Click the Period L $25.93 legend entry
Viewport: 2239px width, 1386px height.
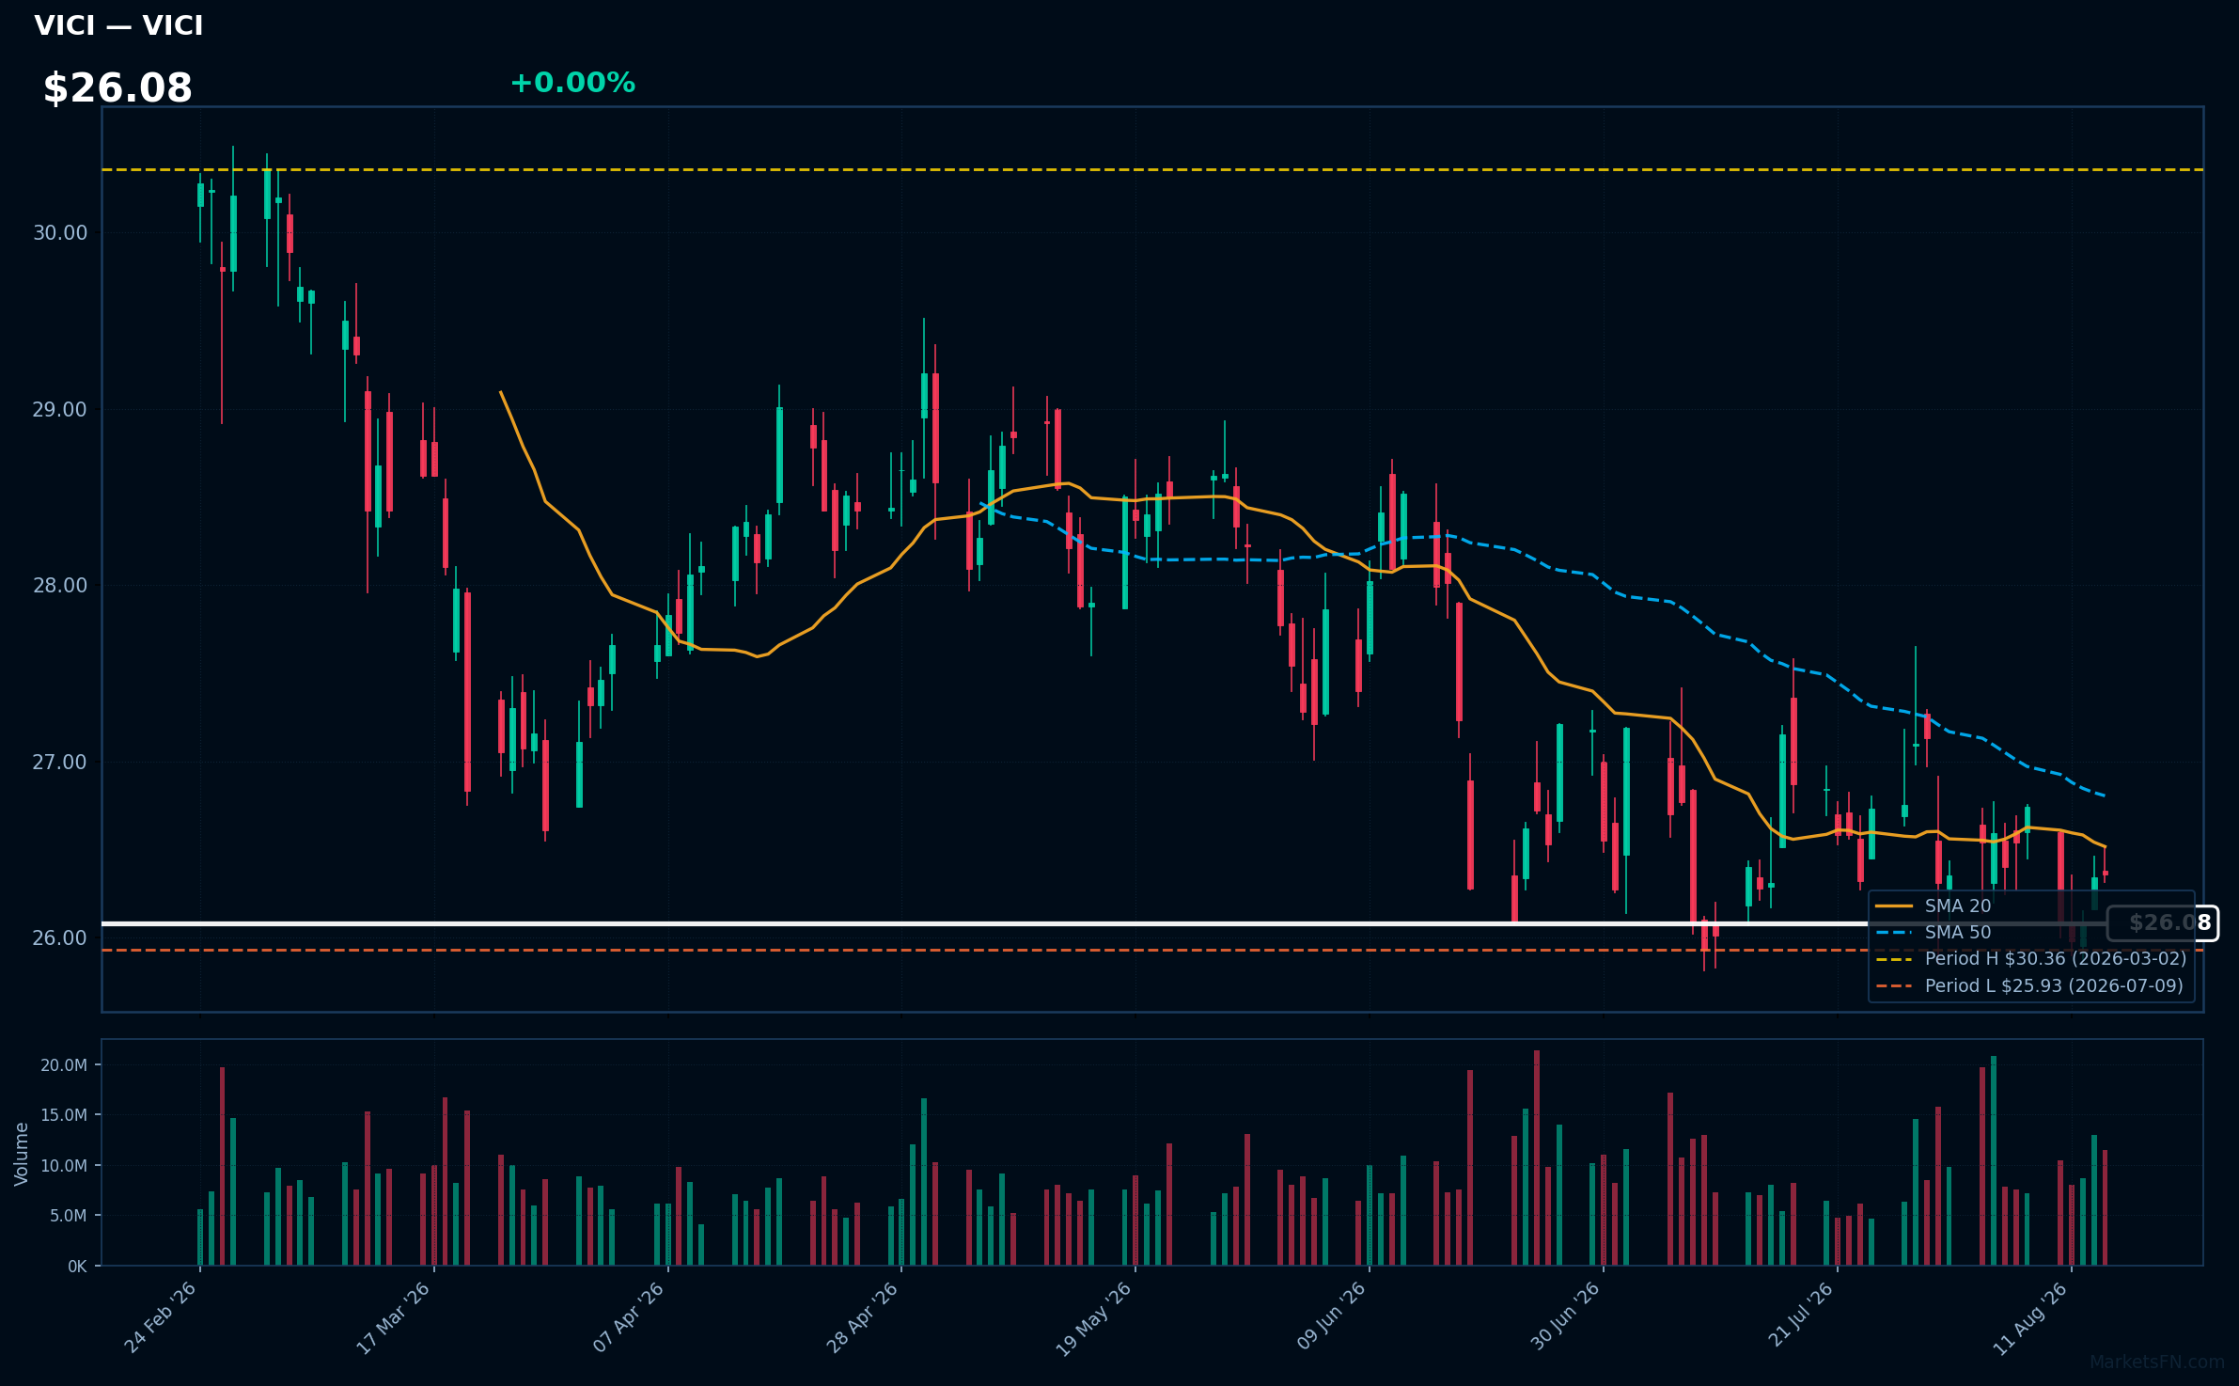pos(2029,986)
